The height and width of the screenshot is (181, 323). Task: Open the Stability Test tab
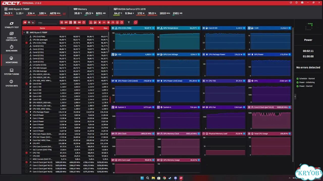point(11,25)
